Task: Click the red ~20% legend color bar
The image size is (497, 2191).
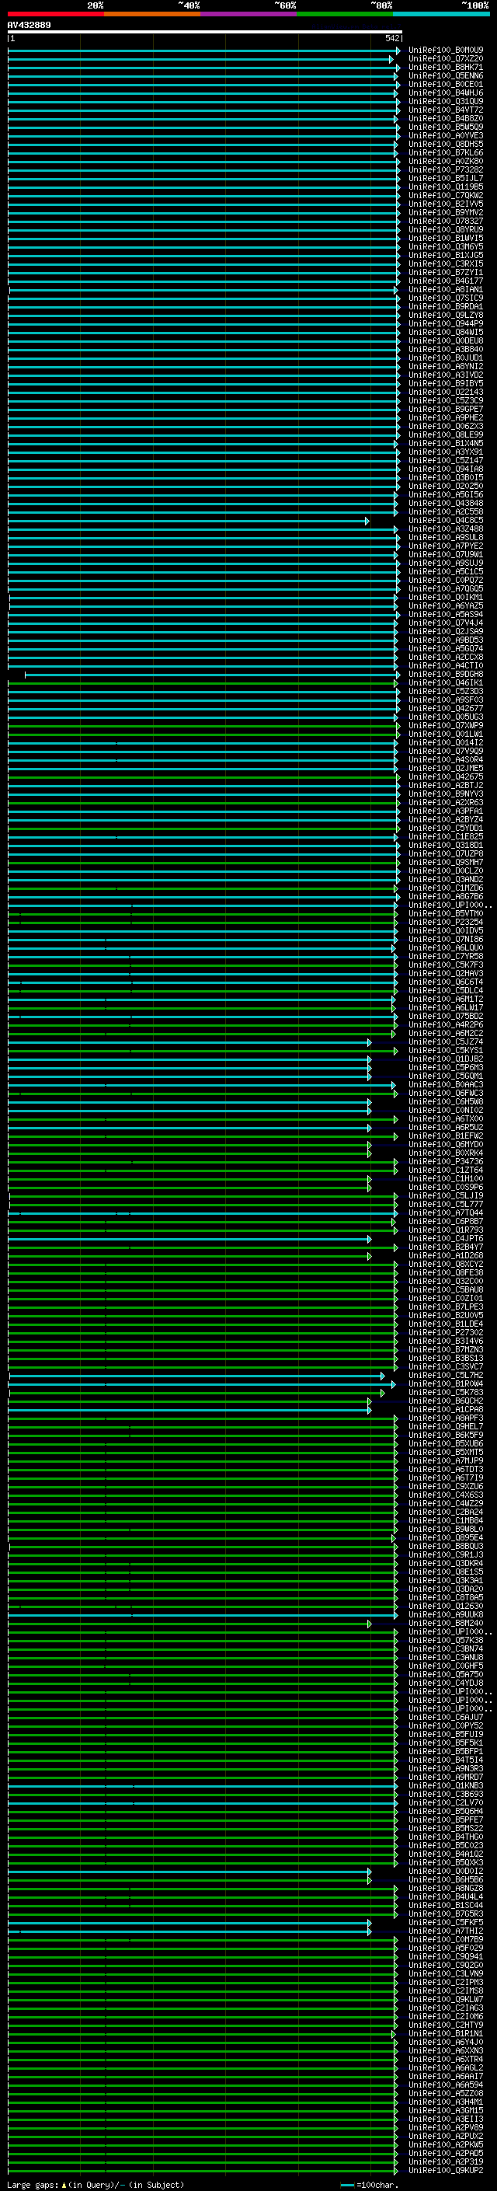Action: coord(55,15)
